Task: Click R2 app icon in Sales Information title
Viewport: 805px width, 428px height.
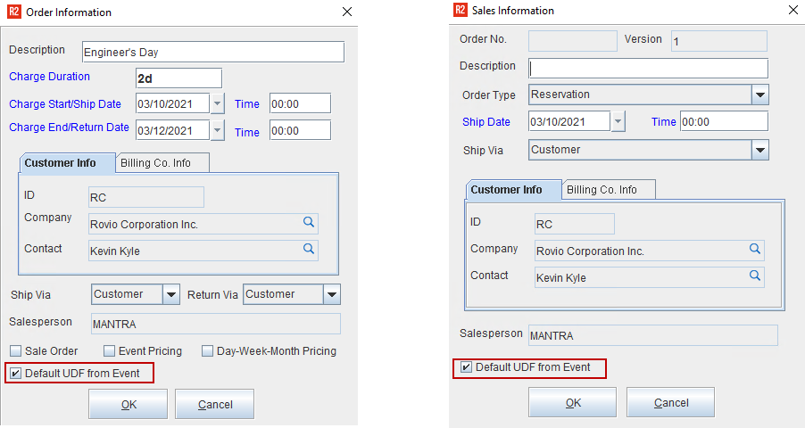Action: pyautogui.click(x=461, y=11)
